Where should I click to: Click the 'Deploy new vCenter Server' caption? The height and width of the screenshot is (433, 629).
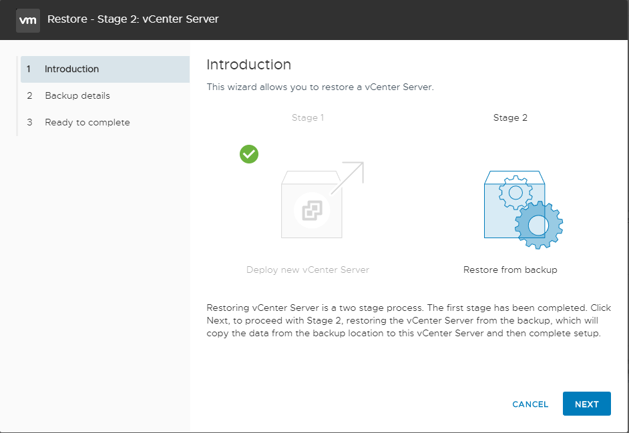[308, 270]
